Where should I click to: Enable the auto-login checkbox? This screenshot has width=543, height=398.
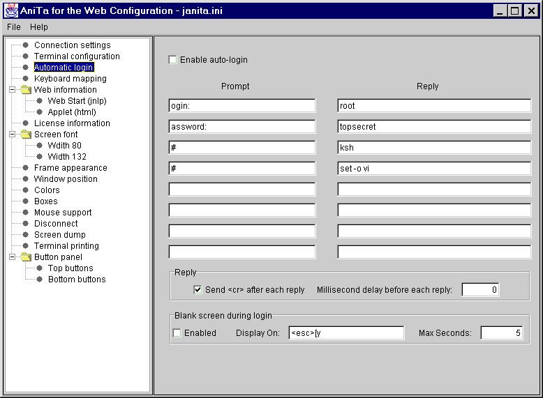click(x=172, y=60)
